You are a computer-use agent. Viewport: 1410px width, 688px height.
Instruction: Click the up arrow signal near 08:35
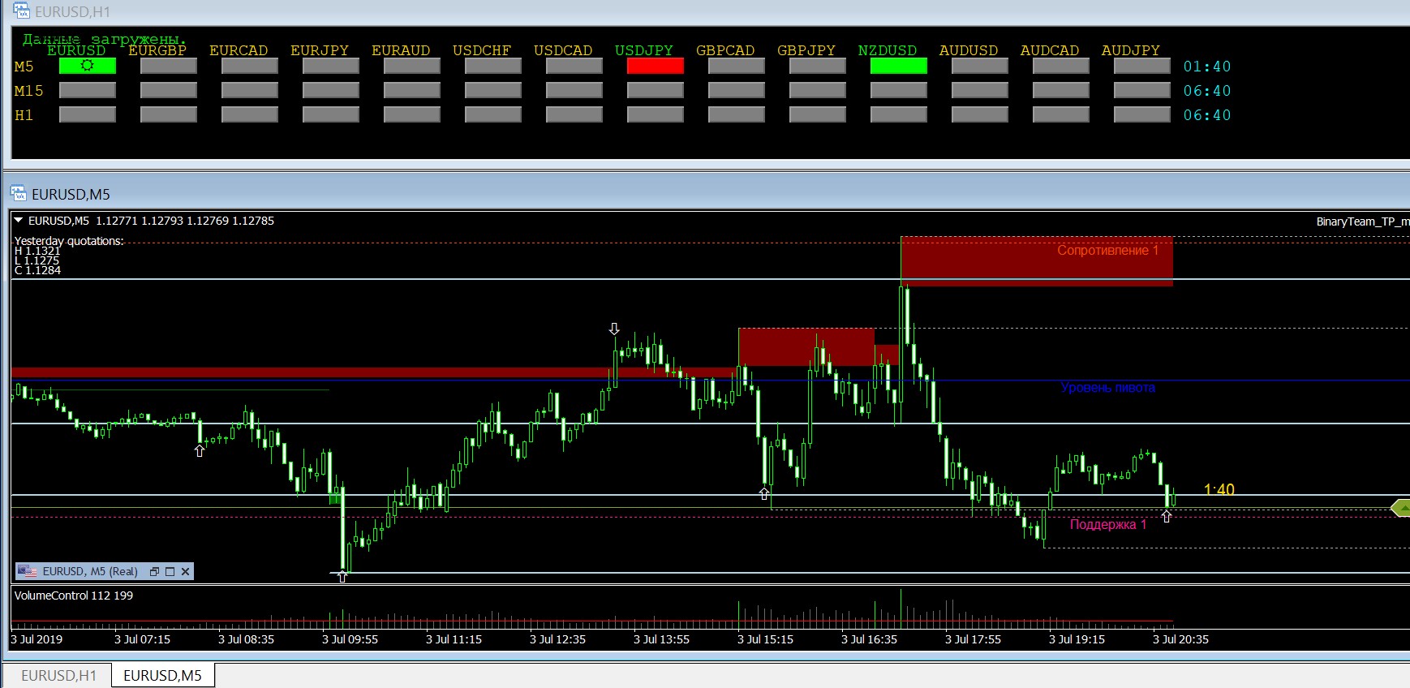coord(200,450)
